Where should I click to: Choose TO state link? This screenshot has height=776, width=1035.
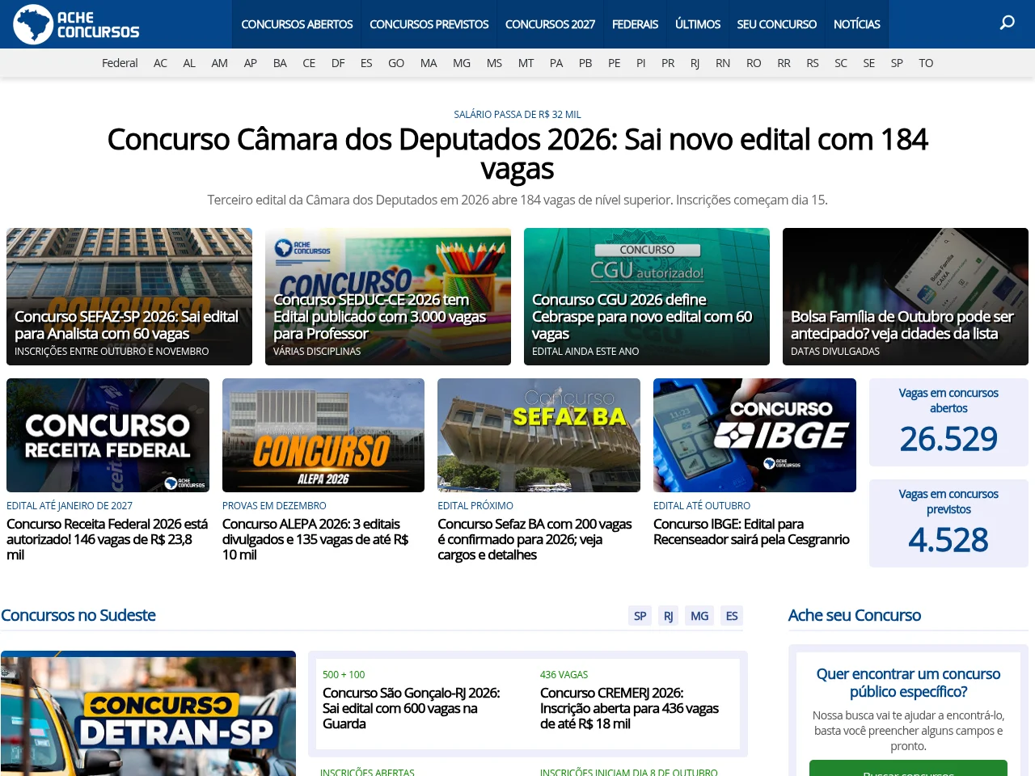[926, 63]
